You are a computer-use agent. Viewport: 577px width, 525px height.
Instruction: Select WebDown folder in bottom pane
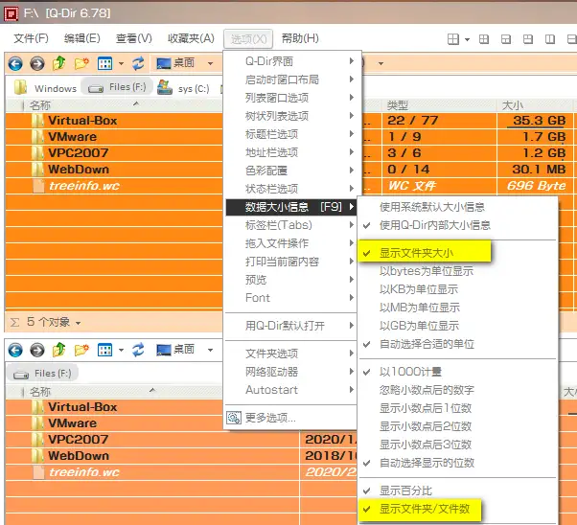(x=78, y=455)
